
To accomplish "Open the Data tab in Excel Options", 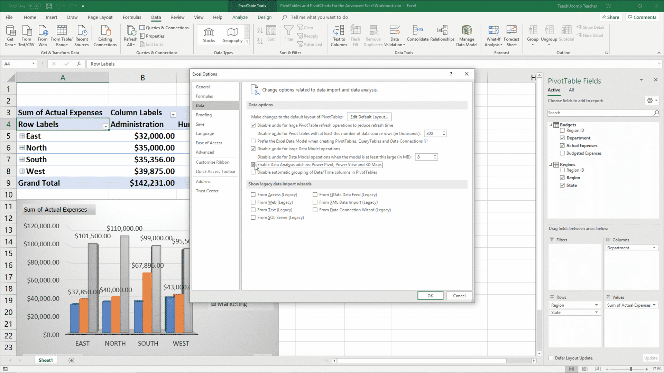I will tap(200, 105).
